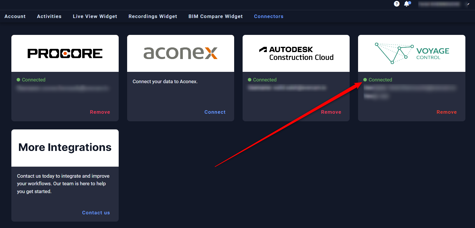Screen dimensions: 475x228
Task: Click the Autodesk Connected status
Action: tap(262, 80)
